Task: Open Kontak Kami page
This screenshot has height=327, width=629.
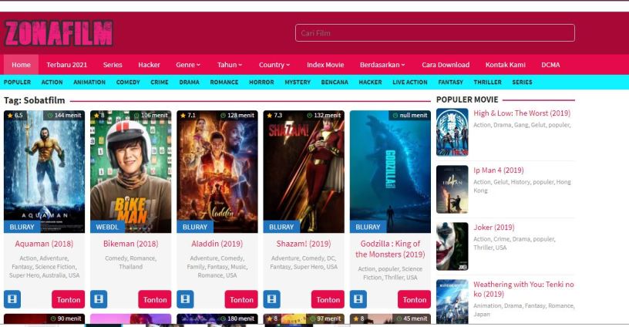Action: click(x=505, y=65)
